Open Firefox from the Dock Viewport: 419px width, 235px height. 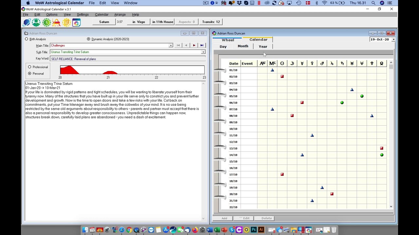tap(195, 230)
